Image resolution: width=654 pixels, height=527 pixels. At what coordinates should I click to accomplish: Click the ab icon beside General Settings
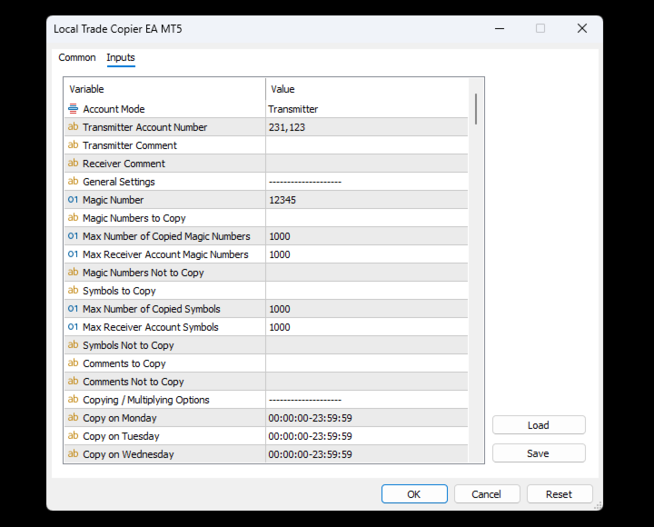pos(73,182)
